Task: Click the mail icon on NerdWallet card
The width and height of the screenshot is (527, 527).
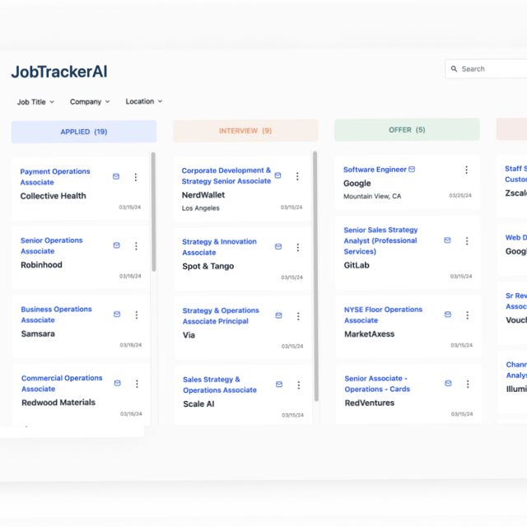Action: tap(278, 175)
